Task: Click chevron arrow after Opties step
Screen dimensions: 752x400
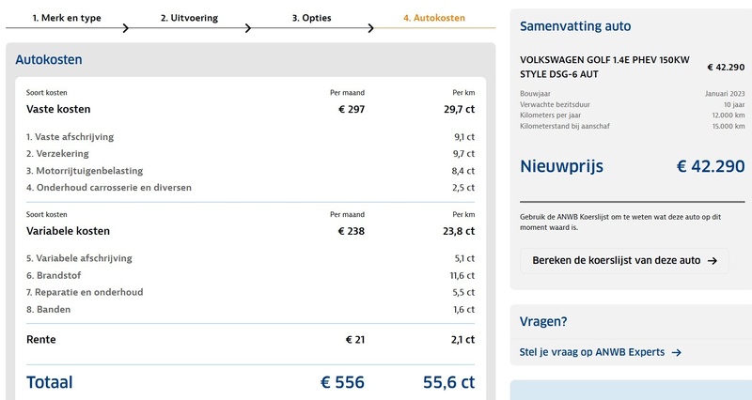Action: [370, 27]
